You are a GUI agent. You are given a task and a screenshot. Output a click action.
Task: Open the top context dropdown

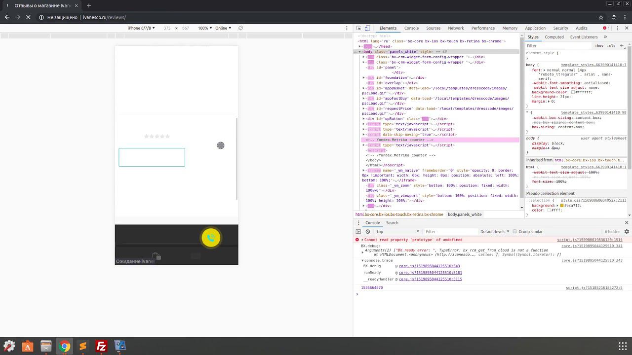coord(398,231)
